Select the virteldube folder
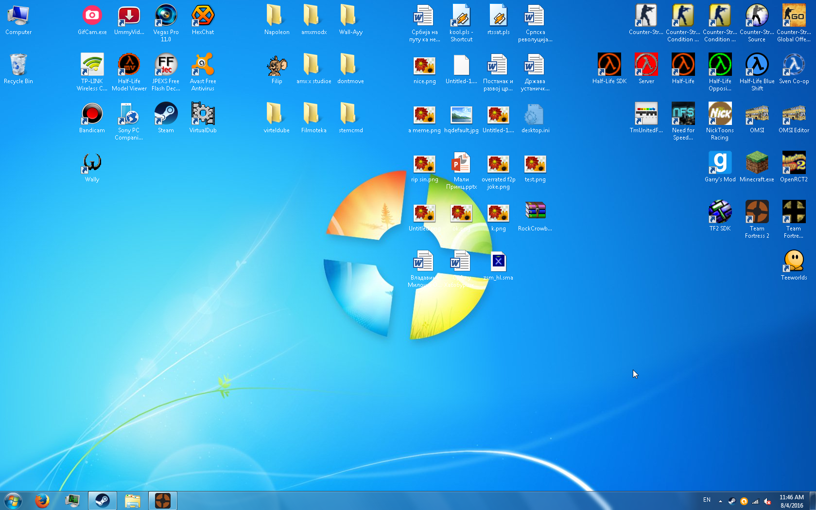The image size is (816, 510). coord(277,118)
